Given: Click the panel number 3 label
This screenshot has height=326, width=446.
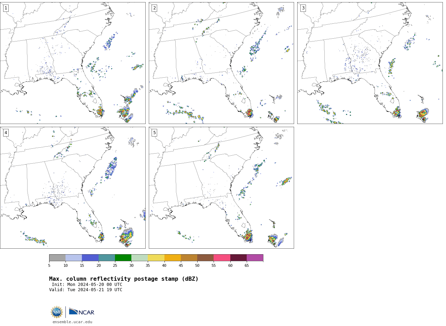Looking at the screenshot, I should tap(303, 8).
